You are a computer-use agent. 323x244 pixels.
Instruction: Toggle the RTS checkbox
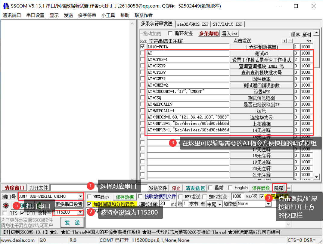pyautogui.click(x=5, y=213)
